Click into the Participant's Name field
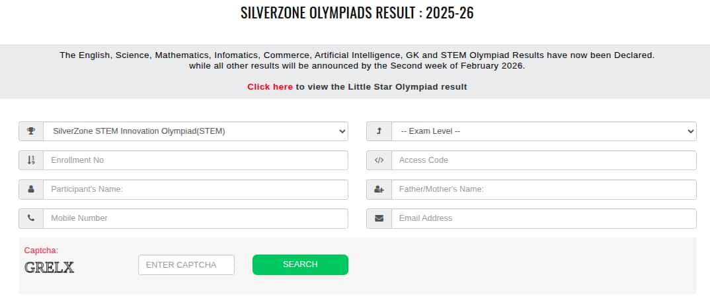This screenshot has height=304, width=710. 196,189
